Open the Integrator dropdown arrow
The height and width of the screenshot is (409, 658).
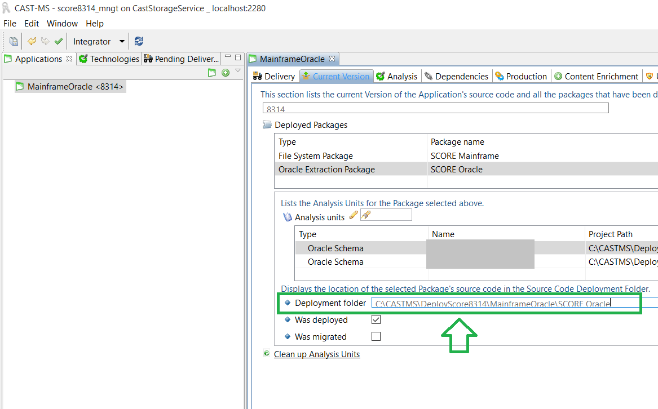tap(122, 42)
